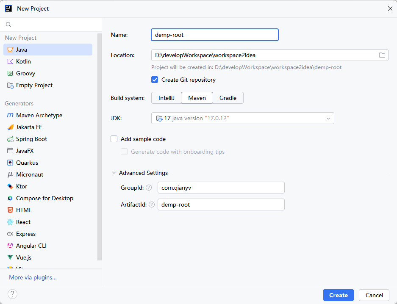Image resolution: width=397 pixels, height=304 pixels.
Task: Click the Kotlin project type icon
Action: pos(10,61)
